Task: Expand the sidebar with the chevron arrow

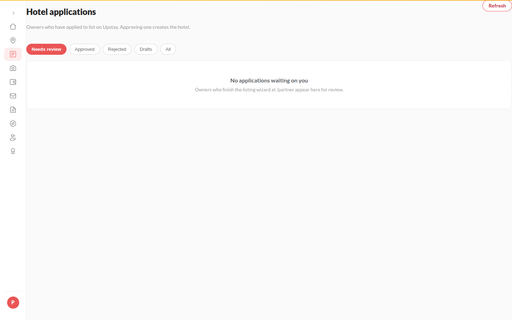Action: pos(13,13)
